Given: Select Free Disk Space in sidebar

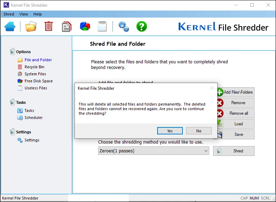Looking at the screenshot, I should pyautogui.click(x=38, y=81).
